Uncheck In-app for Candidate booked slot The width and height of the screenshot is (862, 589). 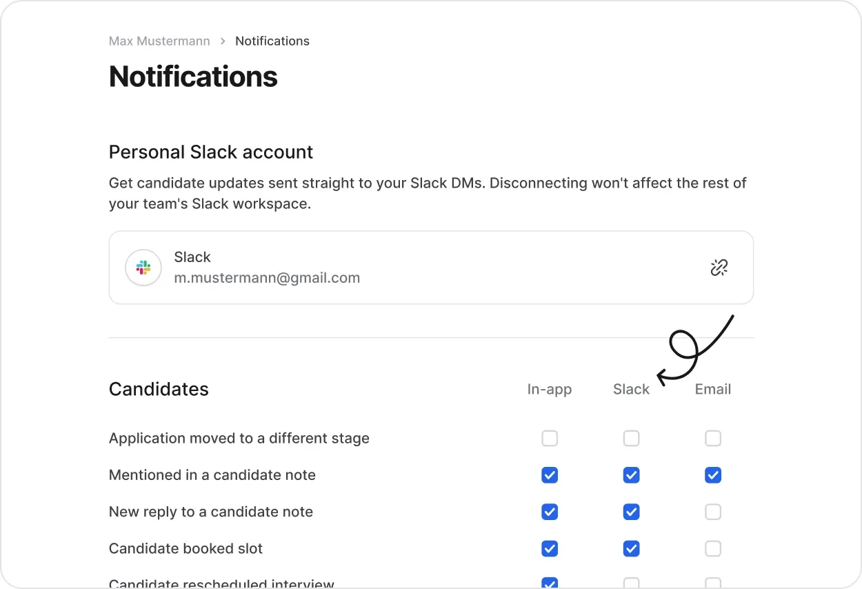point(550,548)
